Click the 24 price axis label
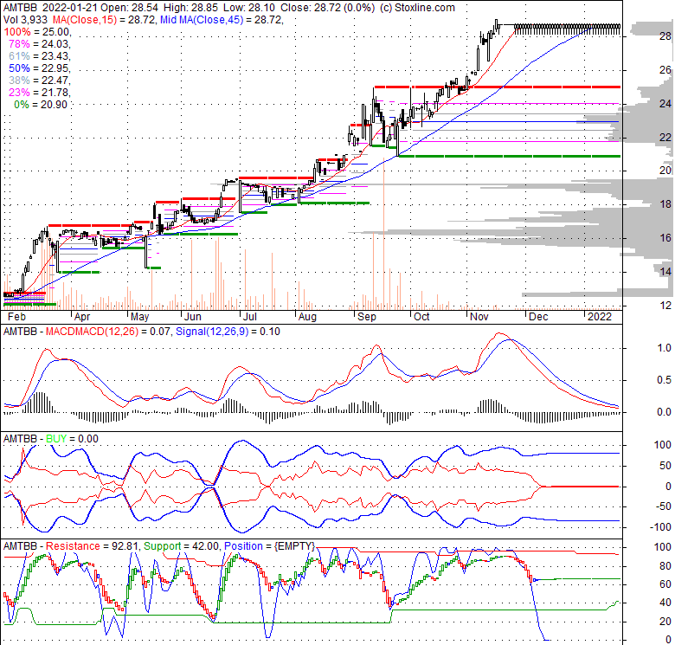The image size is (675, 645). click(x=665, y=103)
